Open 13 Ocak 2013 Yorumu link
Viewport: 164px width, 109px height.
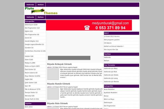coord(112,37)
